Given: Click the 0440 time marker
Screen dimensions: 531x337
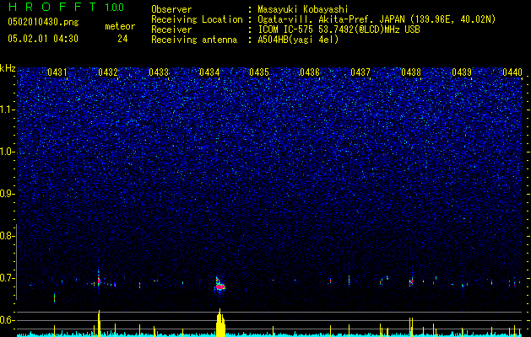Looking at the screenshot, I should click(x=512, y=72).
